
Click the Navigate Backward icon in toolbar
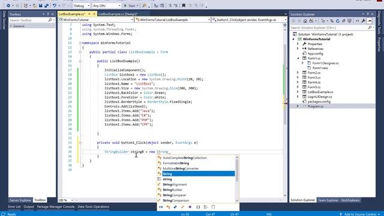coord(8,5)
